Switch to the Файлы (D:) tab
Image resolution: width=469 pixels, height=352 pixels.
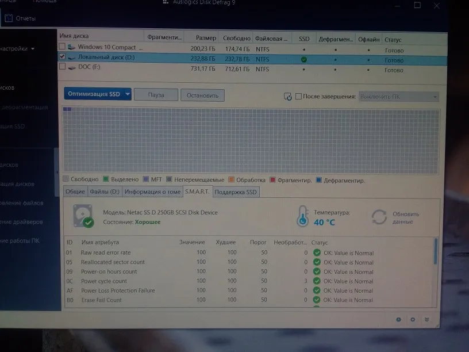click(105, 192)
